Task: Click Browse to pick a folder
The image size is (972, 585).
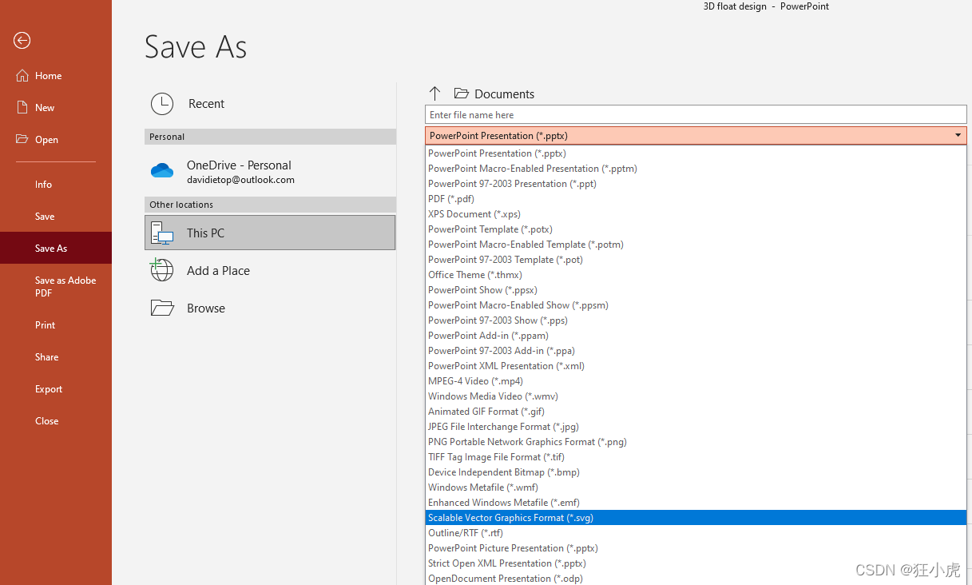Action: [x=270, y=308]
